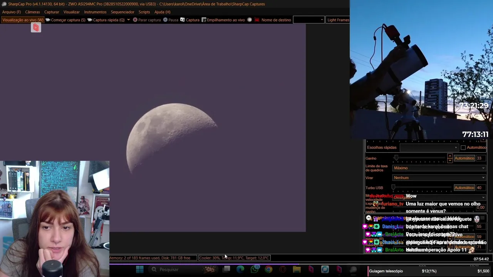The image size is (493, 277).
Task: Click the Captura rápida camera icon
Action: 90,20
